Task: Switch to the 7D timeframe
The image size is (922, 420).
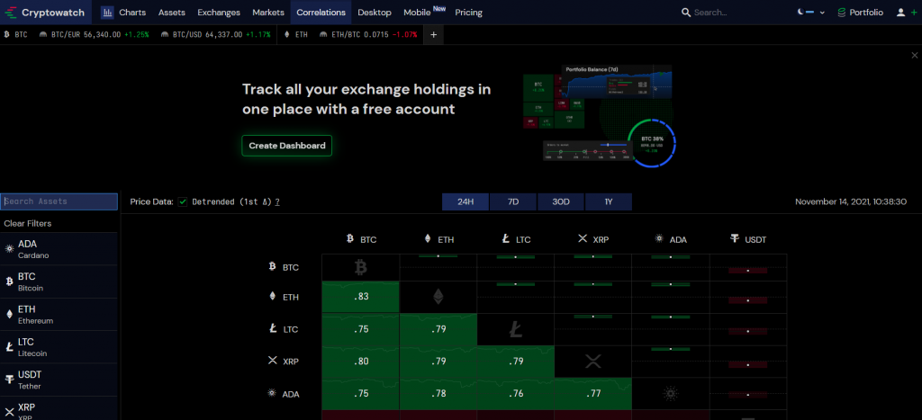Action: pos(512,201)
